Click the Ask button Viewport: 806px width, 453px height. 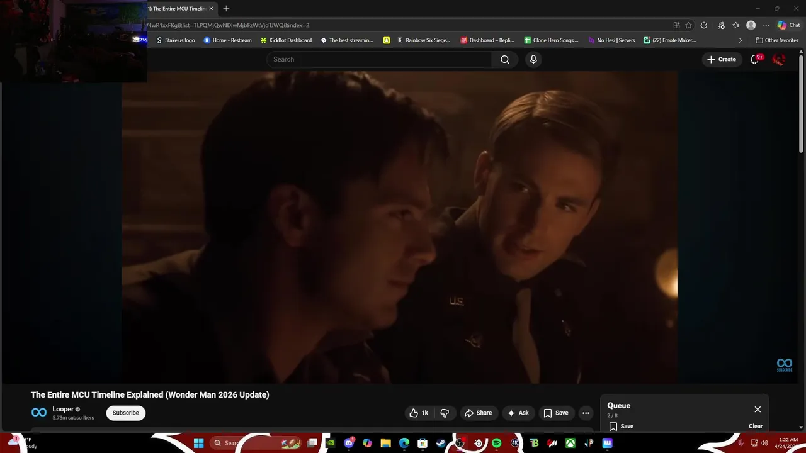(x=518, y=413)
